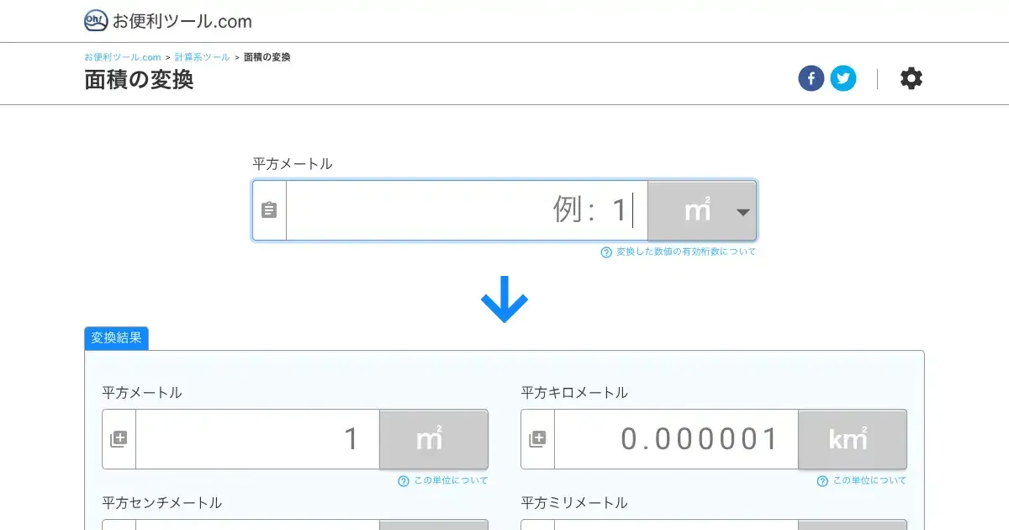Screen dimensions: 1009x530
Task: Go to 計算系ツール breadcrumb link
Action: pyautogui.click(x=202, y=57)
